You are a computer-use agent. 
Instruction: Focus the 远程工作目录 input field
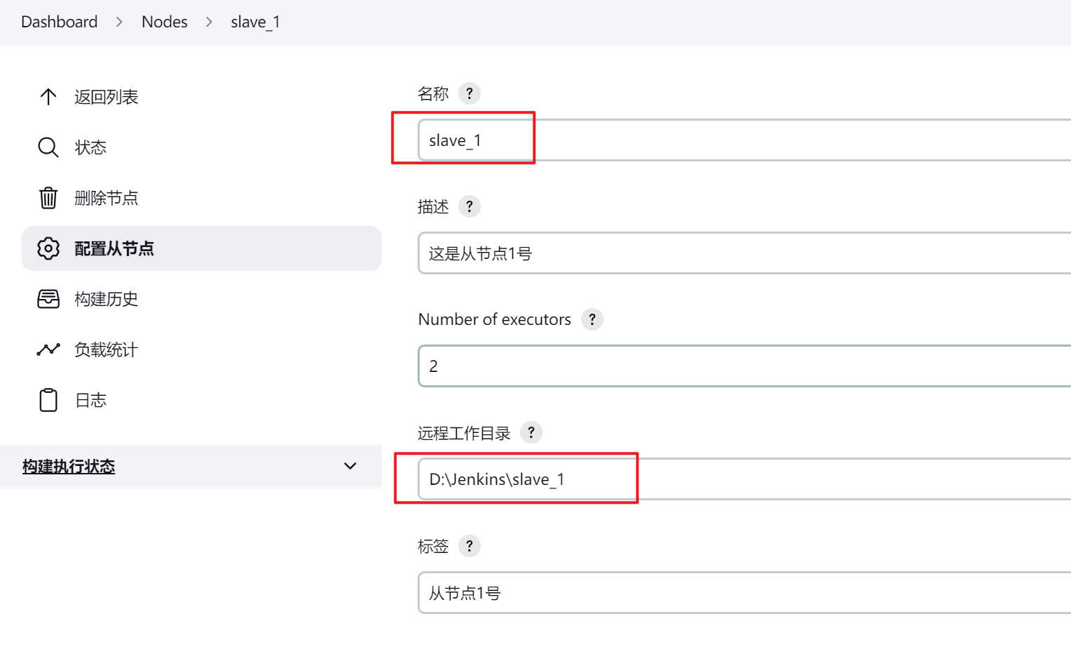745,479
